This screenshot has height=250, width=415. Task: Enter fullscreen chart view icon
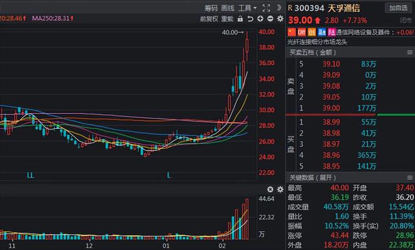pos(266,8)
